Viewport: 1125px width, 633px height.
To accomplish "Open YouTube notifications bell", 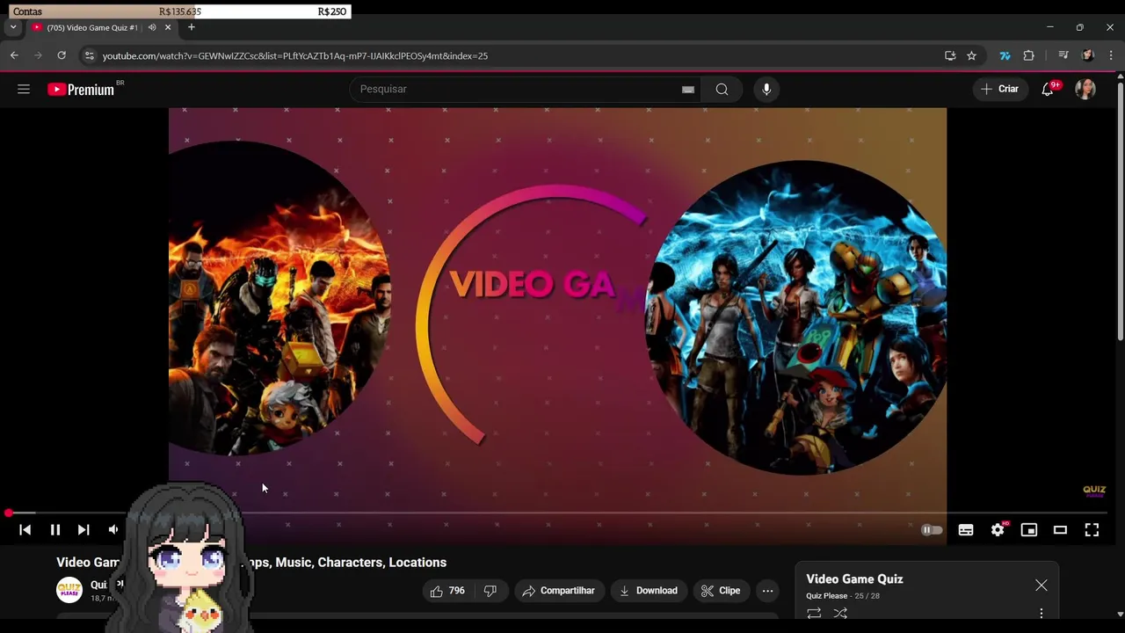I will (1048, 89).
